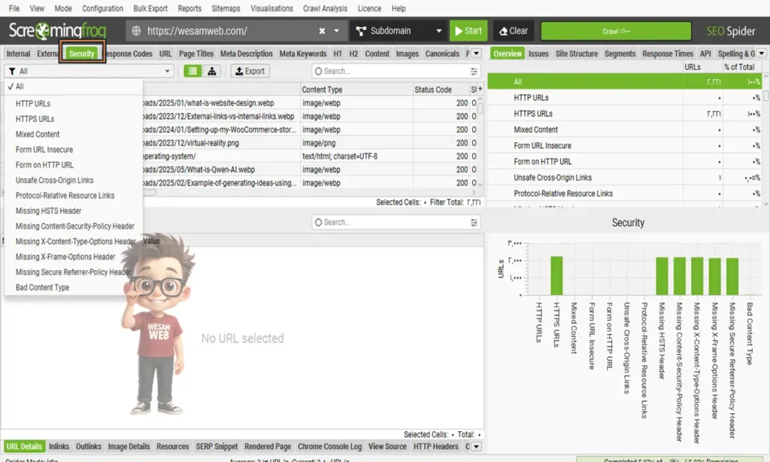Clear the URL with the X icon
Image resolution: width=770 pixels, height=462 pixels.
pos(322,31)
